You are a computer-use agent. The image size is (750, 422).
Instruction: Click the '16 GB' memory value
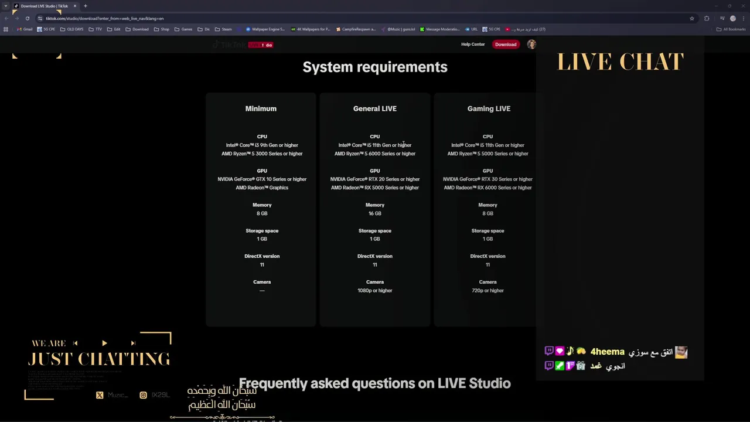coord(375,213)
